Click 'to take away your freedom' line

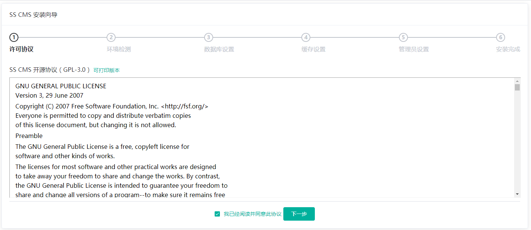pos(117,176)
